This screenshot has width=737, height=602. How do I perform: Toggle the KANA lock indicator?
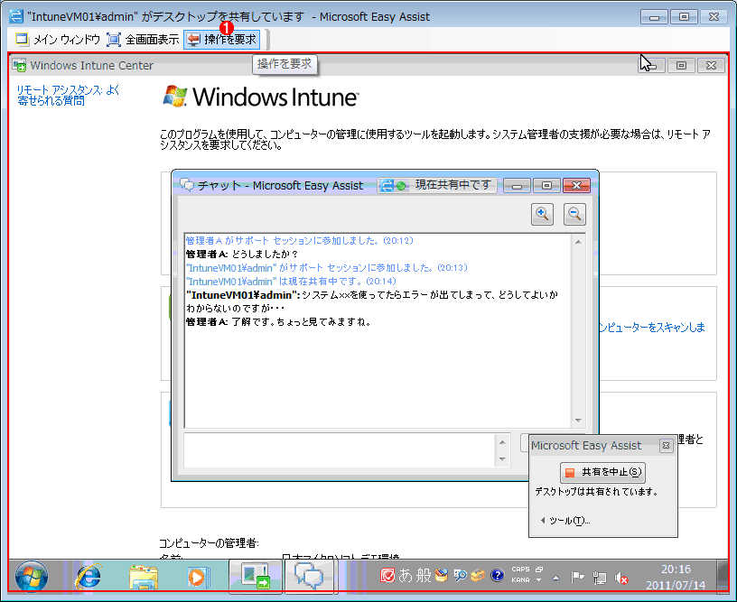tap(520, 580)
